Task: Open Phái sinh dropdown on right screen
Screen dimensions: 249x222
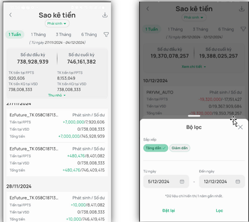Action: click(194, 18)
